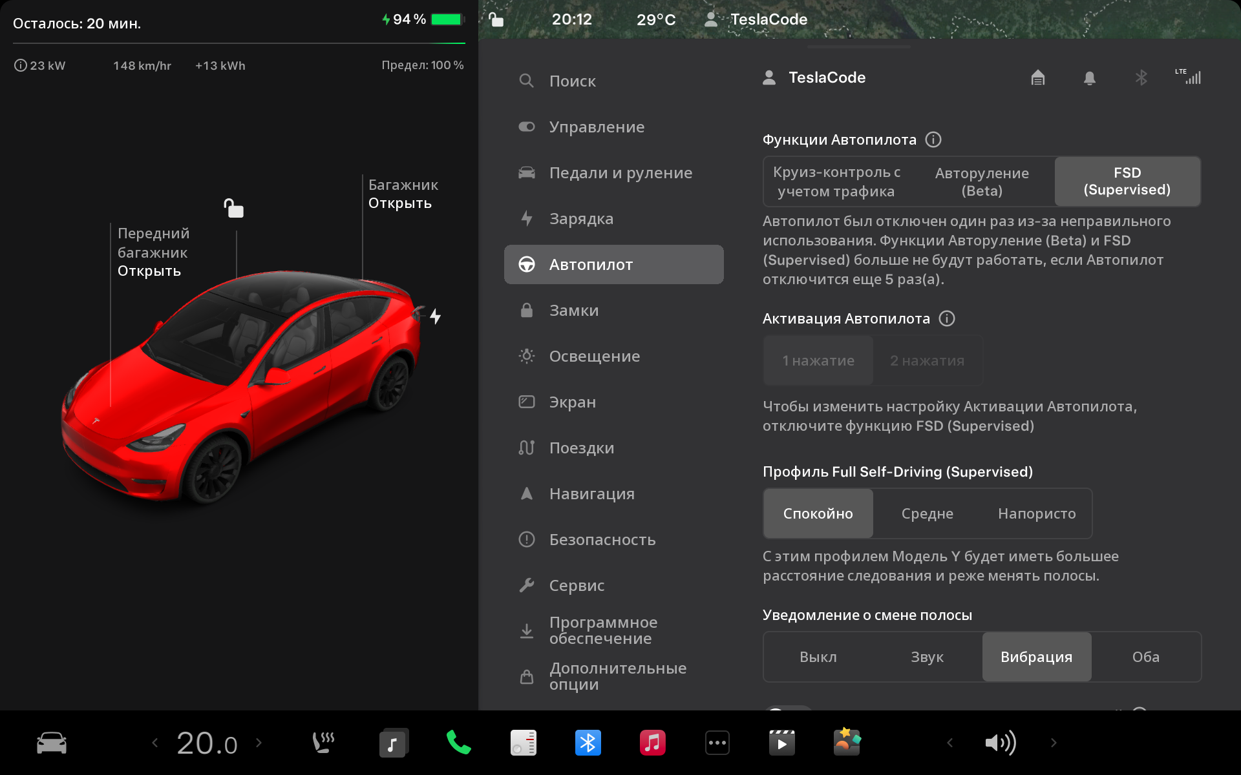Set FSD profile to Средне

pyautogui.click(x=928, y=513)
